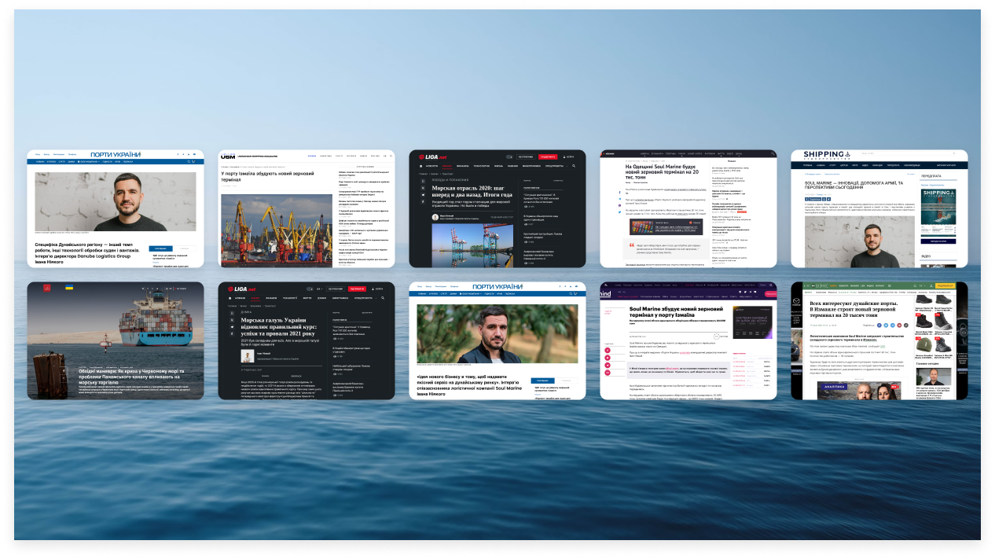Image resolution: width=995 pixels, height=559 pixels.
Task: Click the USM logo on the Izmail terminal article
Action: tap(228, 156)
